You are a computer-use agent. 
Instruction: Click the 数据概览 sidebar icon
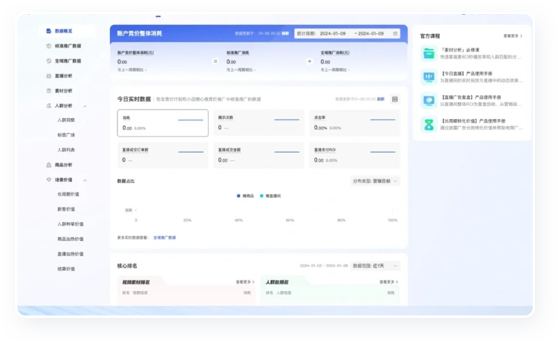click(48, 31)
